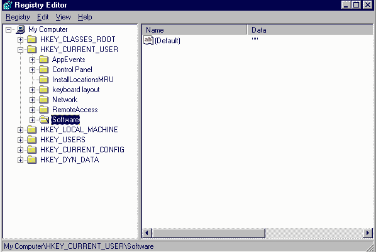The height and width of the screenshot is (252, 376).
Task: Click the left scroll arrow of value pane
Action: [147, 233]
